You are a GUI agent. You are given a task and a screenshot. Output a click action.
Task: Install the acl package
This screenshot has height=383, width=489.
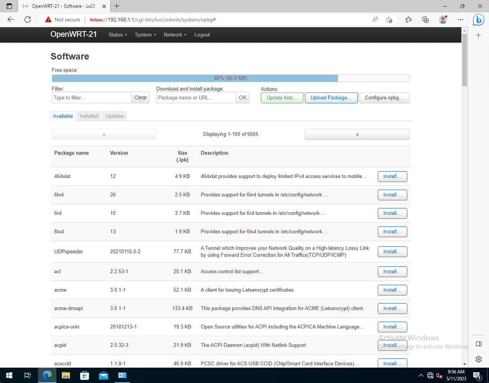pos(392,272)
